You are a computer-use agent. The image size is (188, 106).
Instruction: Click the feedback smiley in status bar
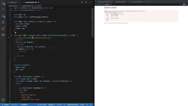click(87, 105)
